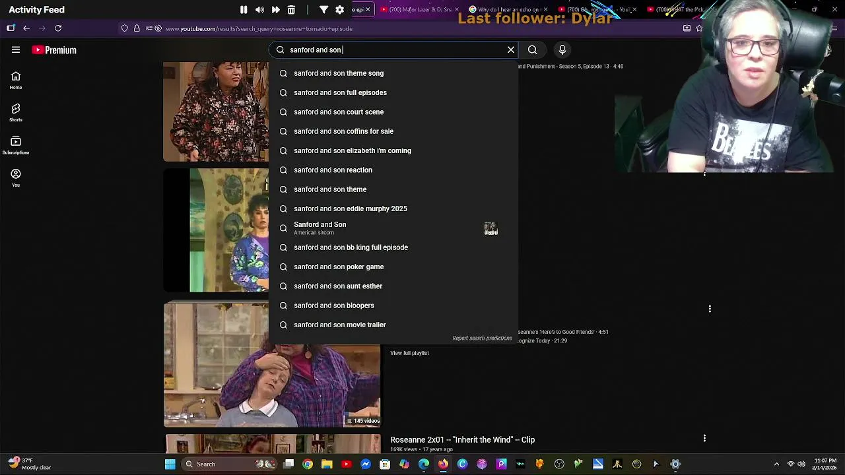Clear the search box text
The image size is (845, 475).
[x=511, y=49]
